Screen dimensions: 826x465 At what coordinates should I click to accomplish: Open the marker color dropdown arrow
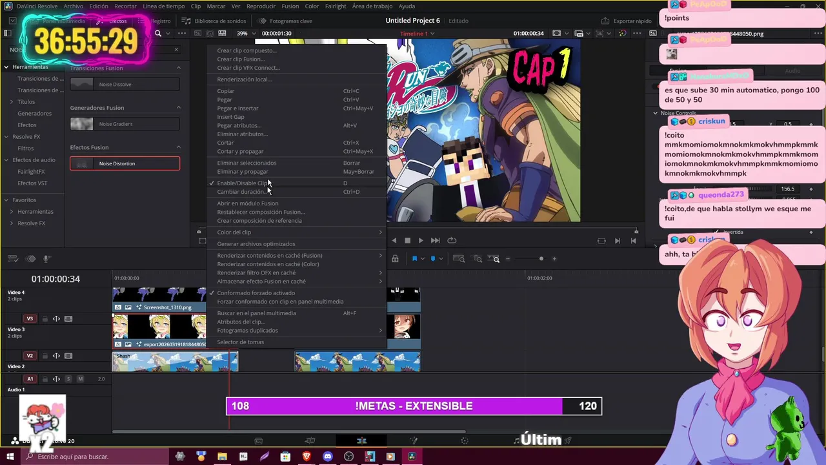tap(441, 259)
